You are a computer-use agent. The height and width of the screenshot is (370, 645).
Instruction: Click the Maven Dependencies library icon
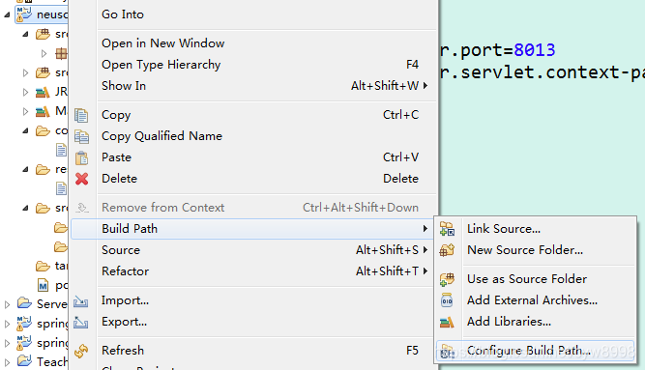coord(43,111)
